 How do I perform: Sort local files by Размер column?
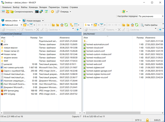(32, 38)
